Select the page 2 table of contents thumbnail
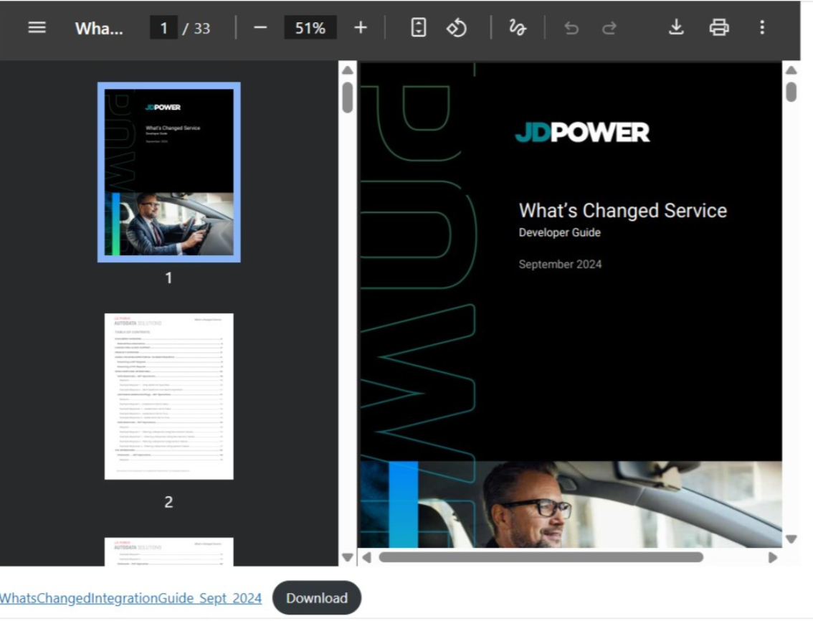813x621 pixels. (x=169, y=396)
